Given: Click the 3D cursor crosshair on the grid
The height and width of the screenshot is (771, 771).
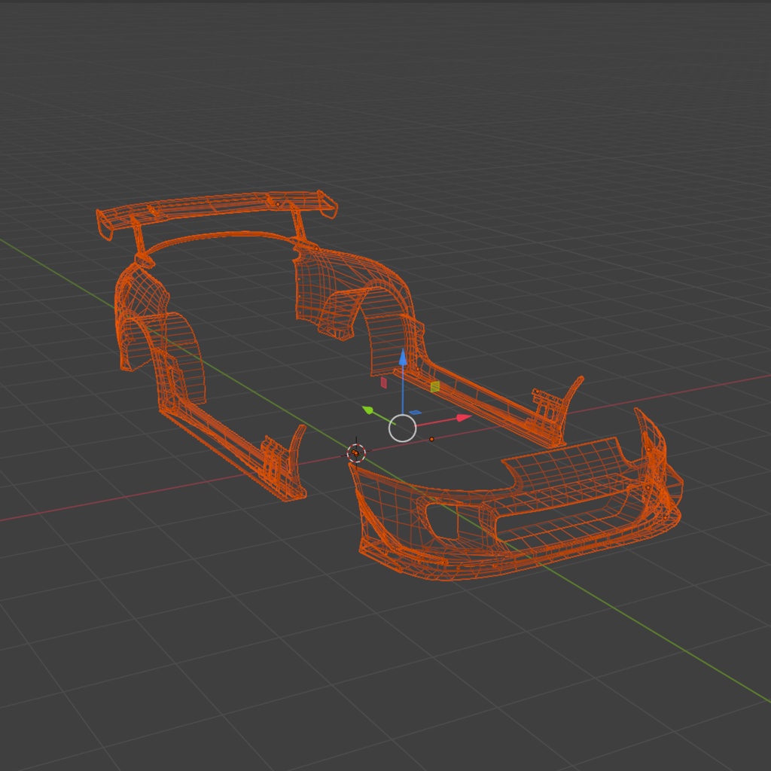Looking at the screenshot, I should (356, 453).
